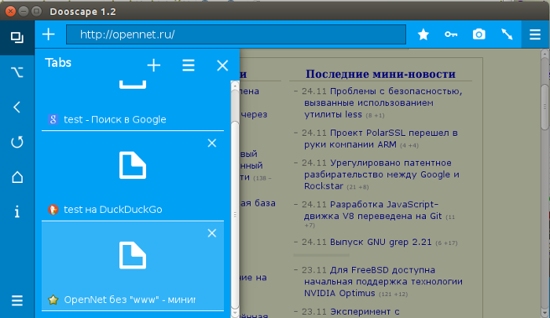Click the tabs overview icon in sidebar
550x318 pixels.
(16, 37)
